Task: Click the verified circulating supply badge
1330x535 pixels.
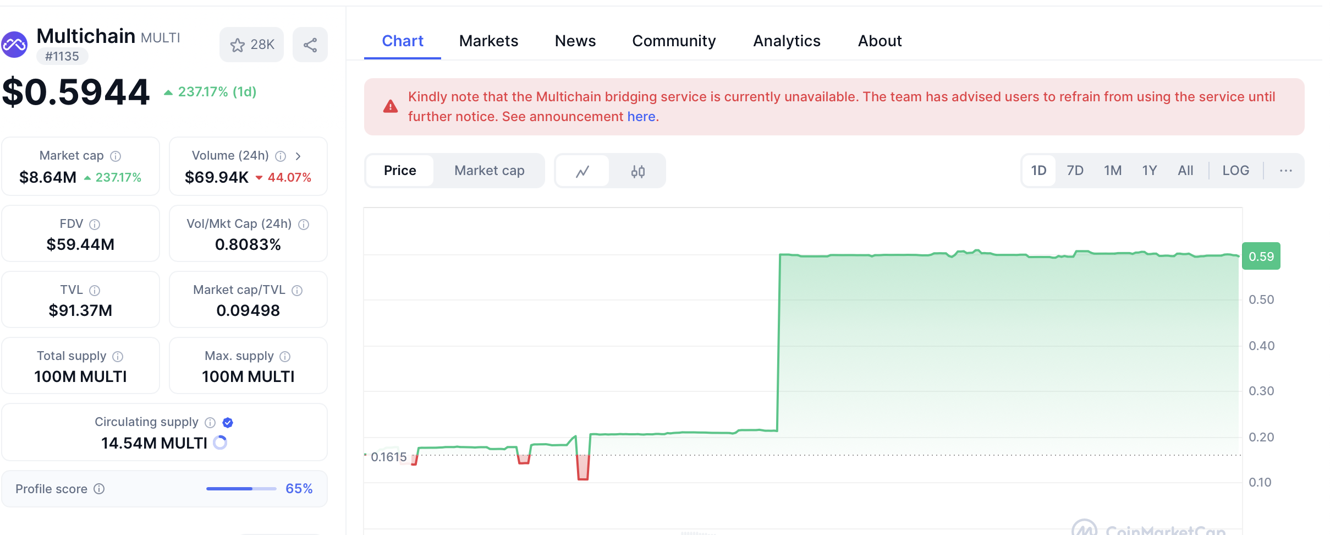Action: point(228,423)
